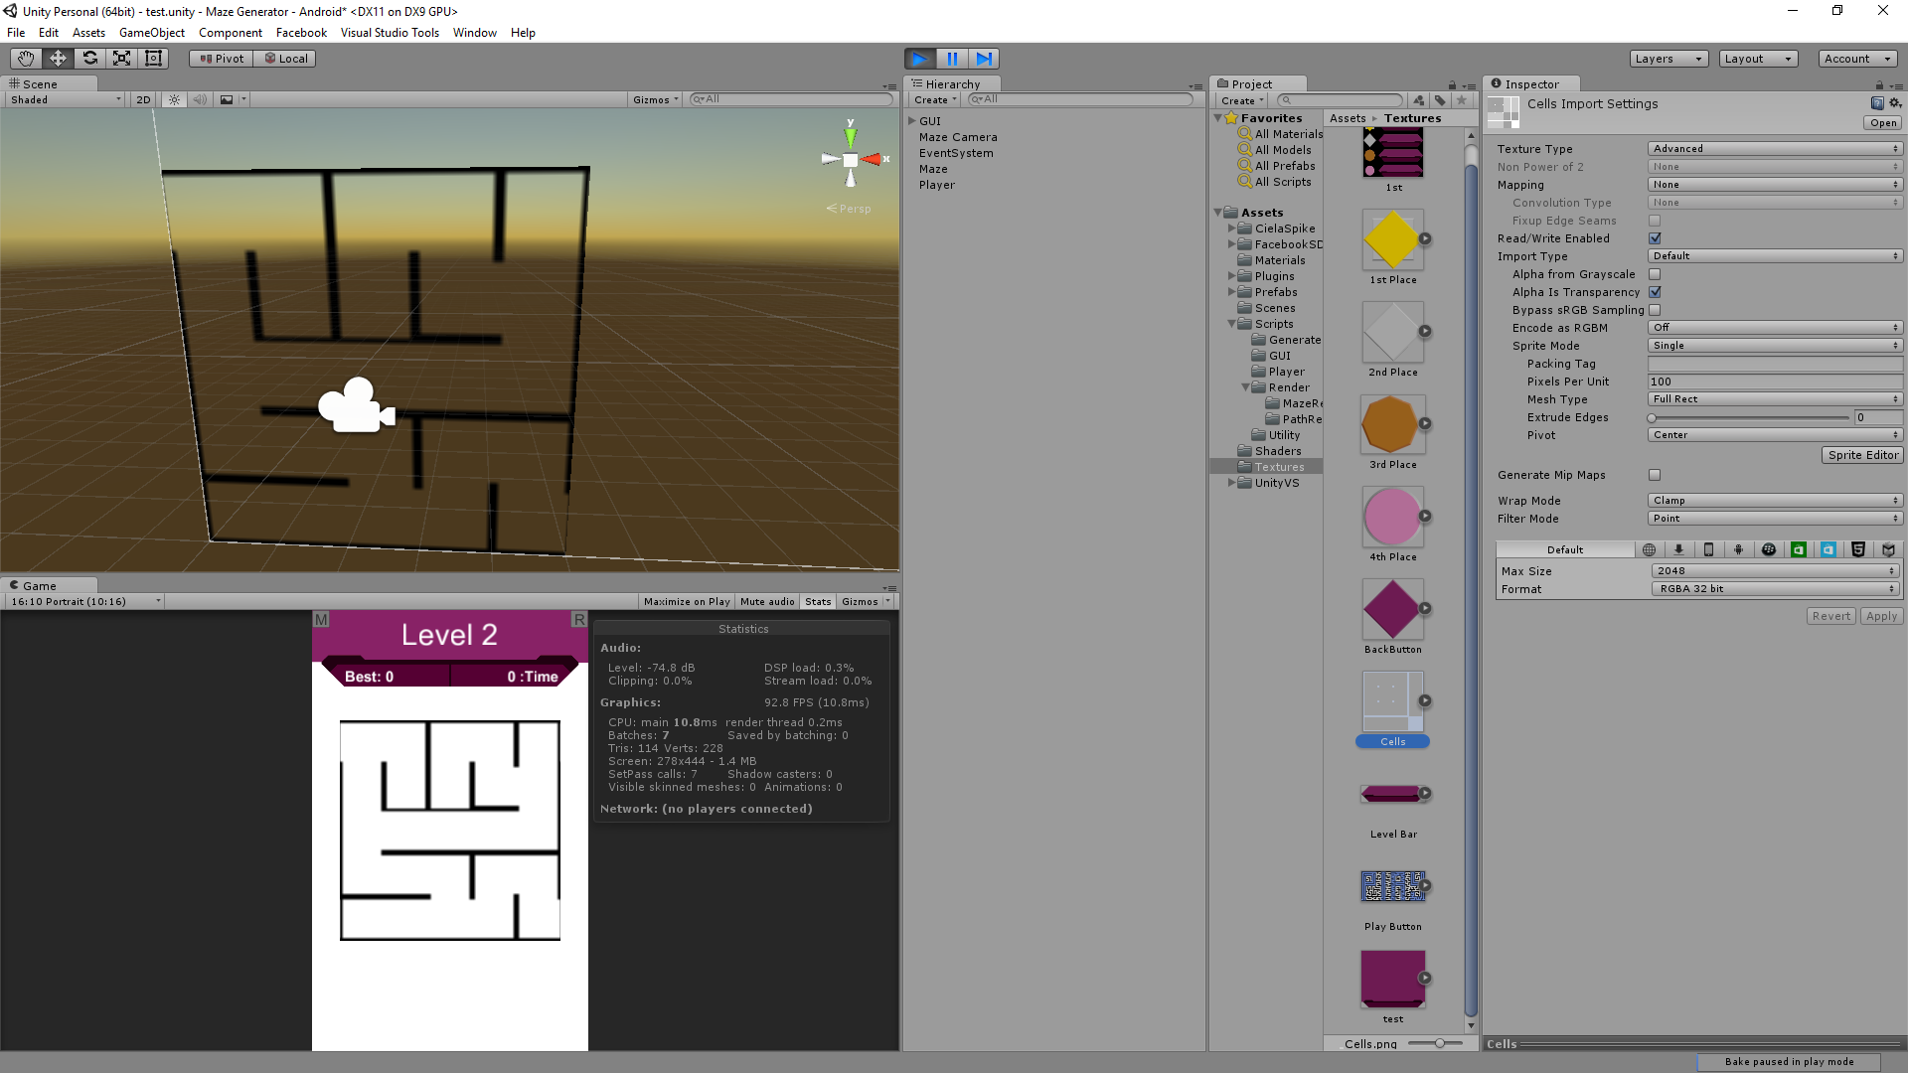Viewport: 1908px width, 1073px height.
Task: Click the Pause button
Action: point(952,59)
